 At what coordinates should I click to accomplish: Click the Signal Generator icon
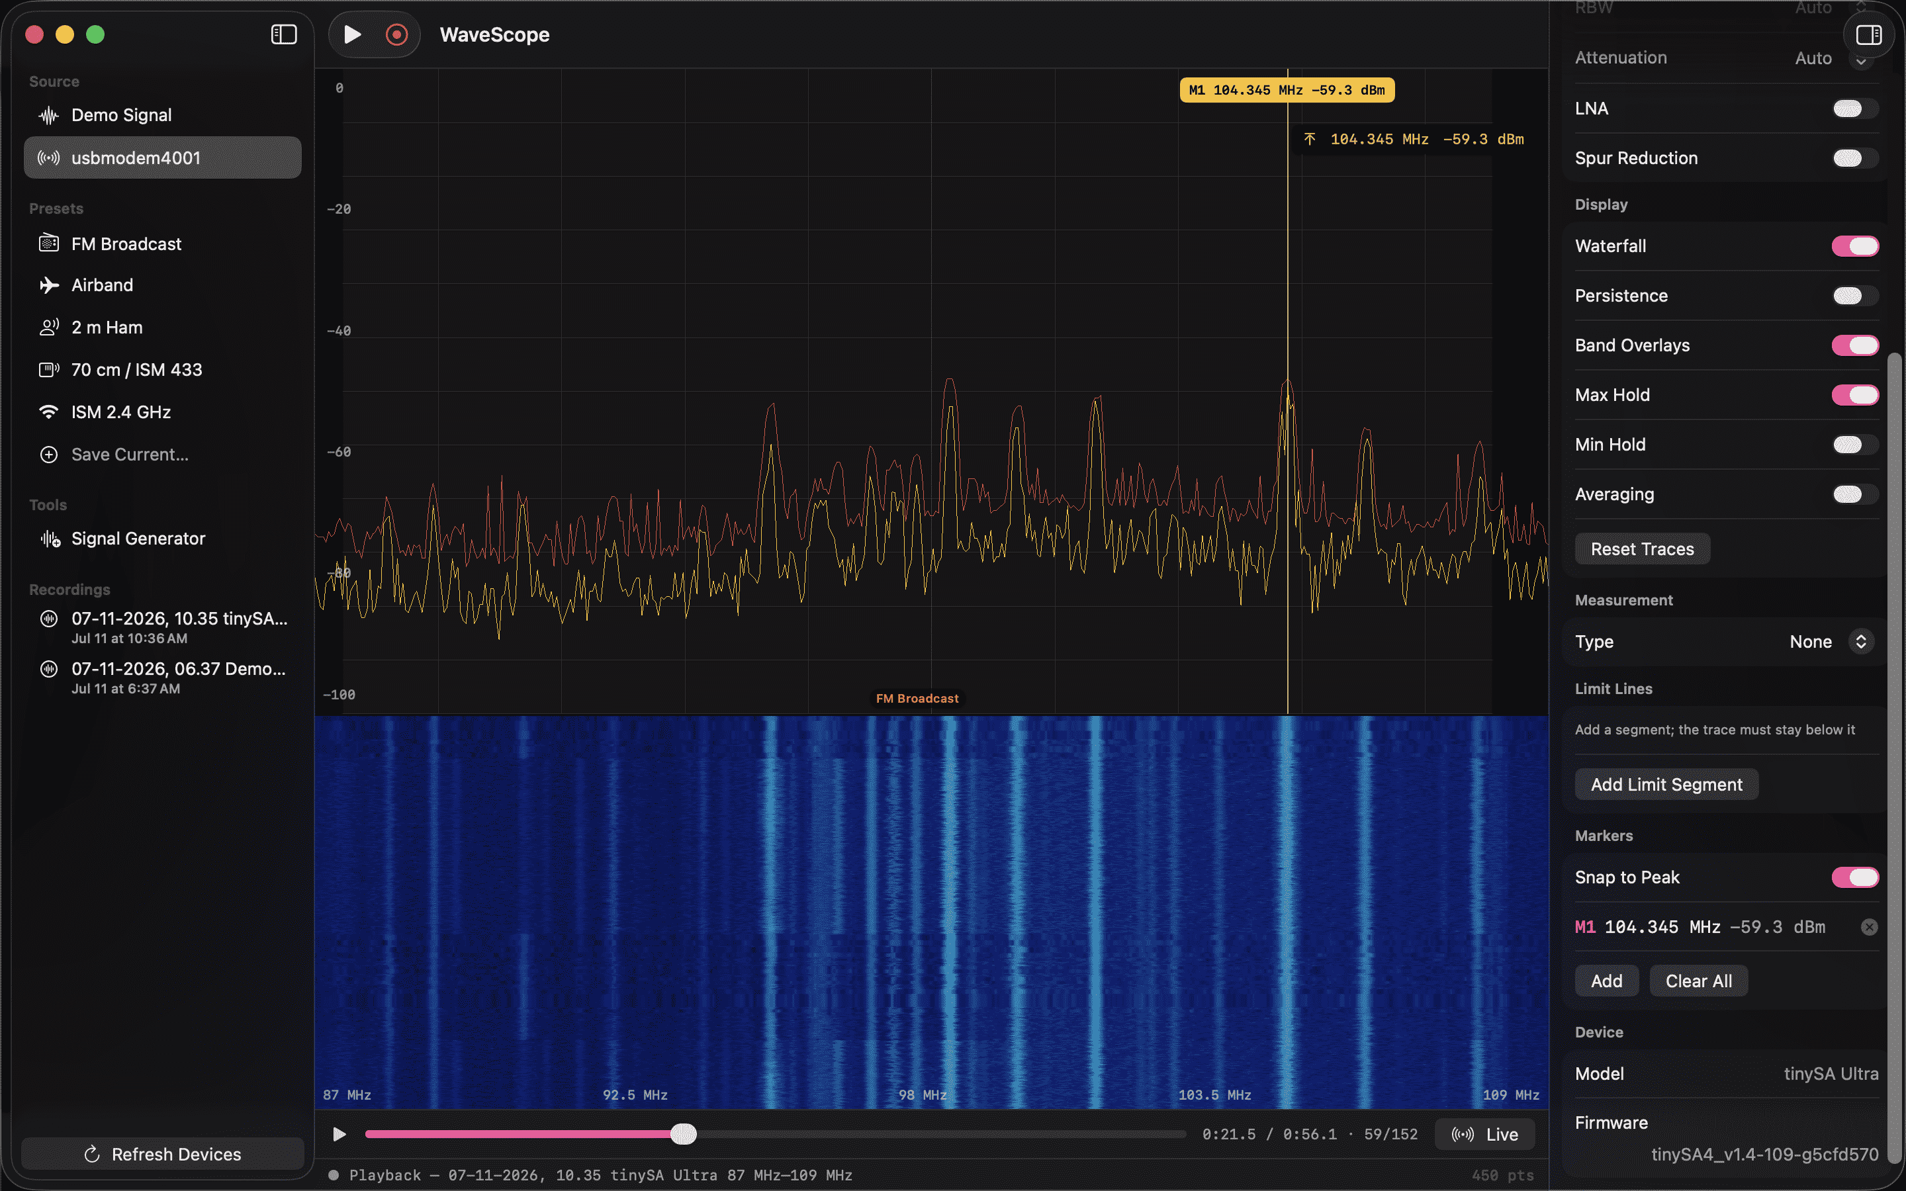(x=50, y=539)
